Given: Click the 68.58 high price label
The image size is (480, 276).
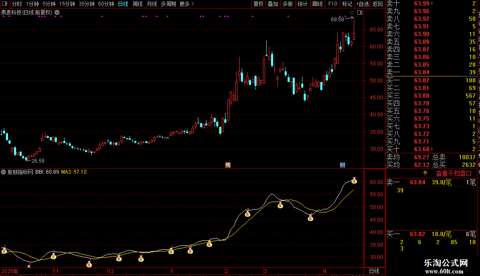Looking at the screenshot, I should pos(337,19).
